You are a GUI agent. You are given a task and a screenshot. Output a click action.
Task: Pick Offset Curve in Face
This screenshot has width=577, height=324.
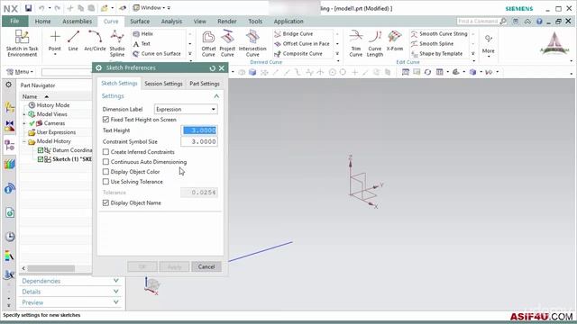302,44
